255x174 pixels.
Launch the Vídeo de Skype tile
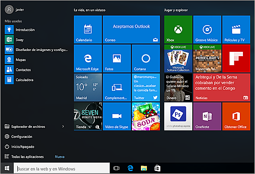click(x=117, y=116)
